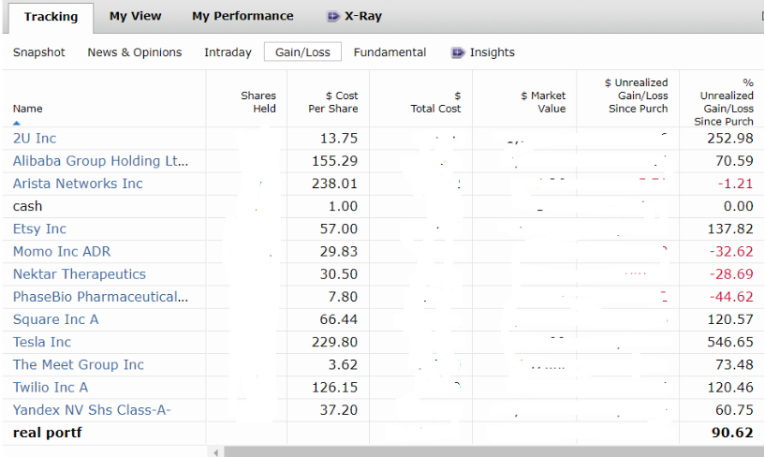The height and width of the screenshot is (457, 765).
Task: Open Square Inc A link
Action: [55, 319]
